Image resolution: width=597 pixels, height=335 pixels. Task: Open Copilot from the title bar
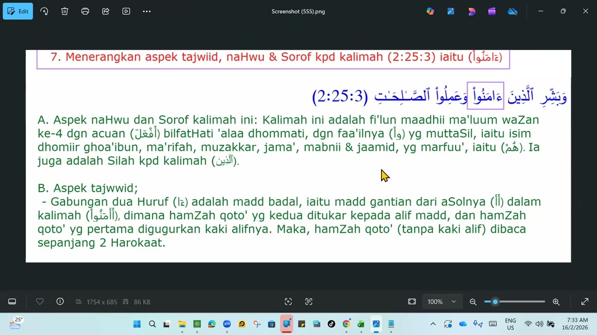coord(430,11)
